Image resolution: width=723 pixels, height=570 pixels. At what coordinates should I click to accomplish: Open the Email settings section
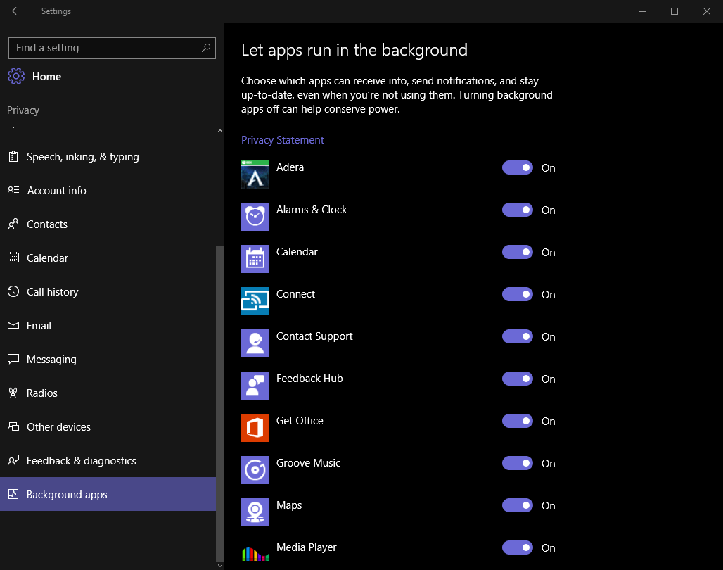click(39, 325)
